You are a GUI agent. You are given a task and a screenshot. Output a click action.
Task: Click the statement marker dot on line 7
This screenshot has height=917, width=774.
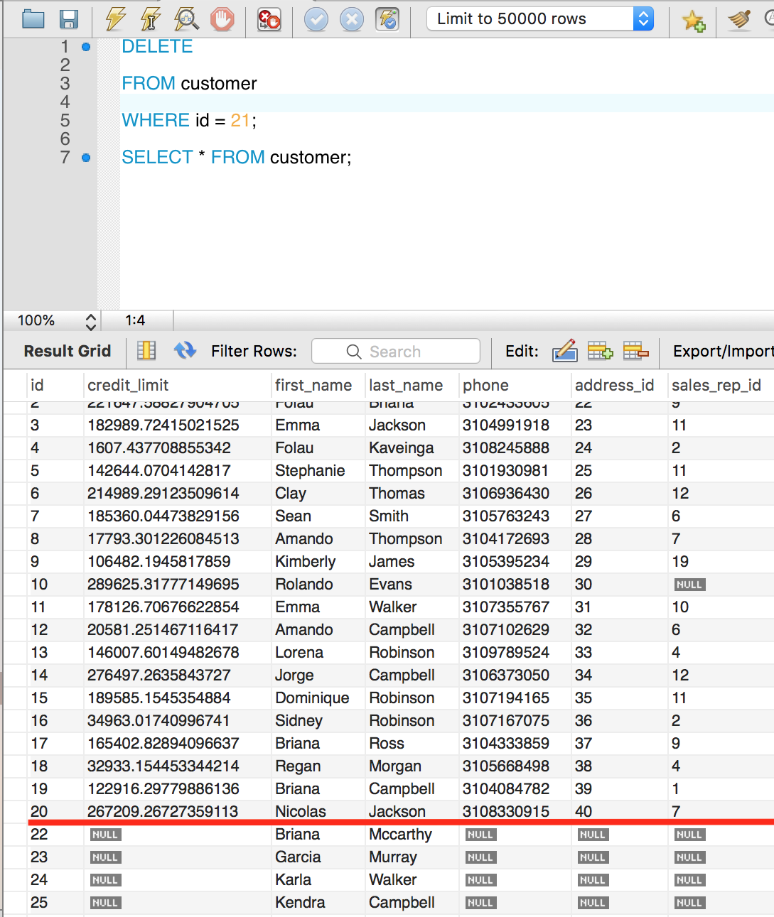tap(86, 158)
